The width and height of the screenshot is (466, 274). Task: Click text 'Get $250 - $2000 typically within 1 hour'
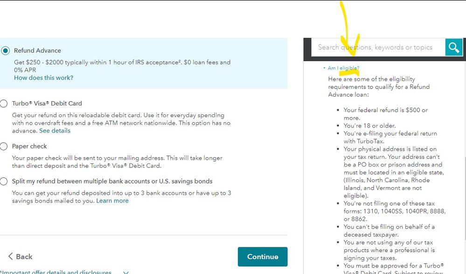[122, 66]
